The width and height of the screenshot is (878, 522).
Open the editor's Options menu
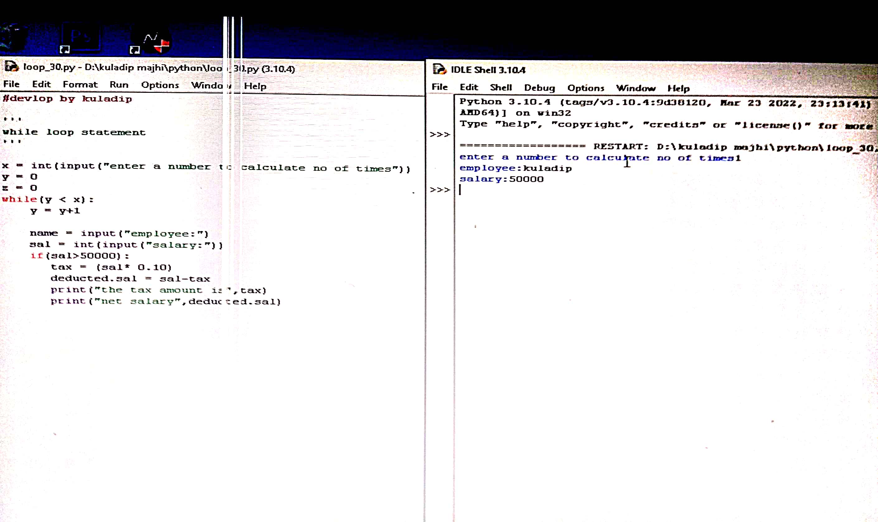coord(160,85)
